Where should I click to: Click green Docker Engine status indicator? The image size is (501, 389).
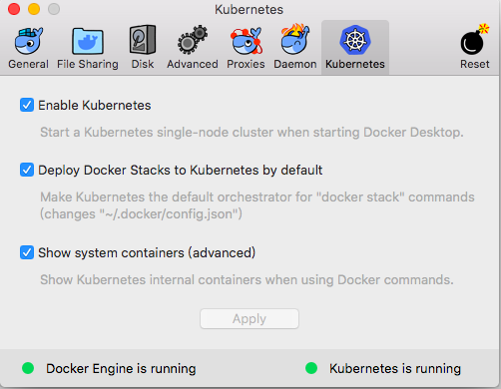28,368
